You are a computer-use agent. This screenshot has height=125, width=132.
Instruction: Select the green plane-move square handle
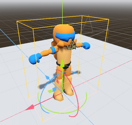[50, 91]
